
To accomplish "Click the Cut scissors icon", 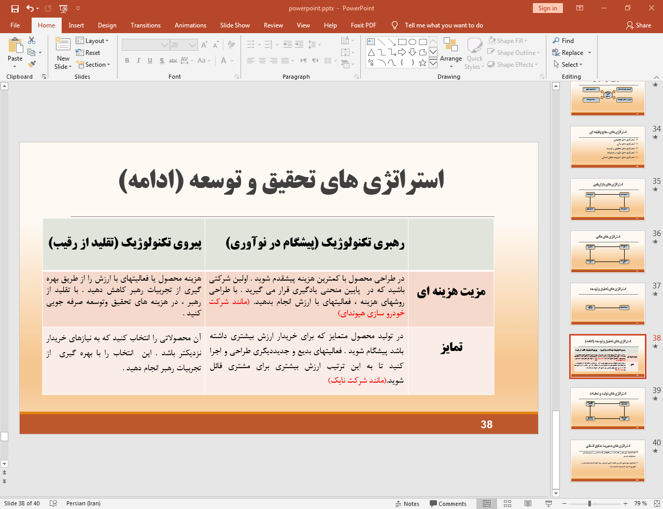I will click(32, 40).
